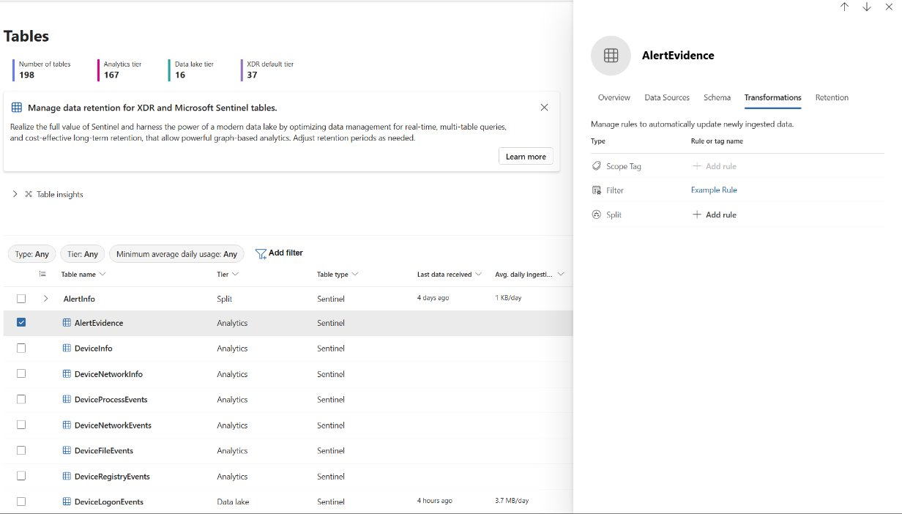Click the Filter type icon
This screenshot has height=514, width=902.
point(597,190)
